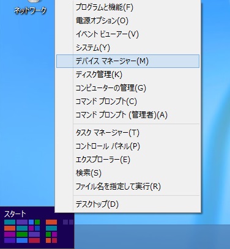Select 検索(S) menu entry

[x=128, y=173]
